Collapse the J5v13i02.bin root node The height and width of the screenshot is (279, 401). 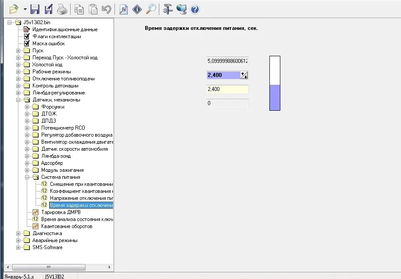(x=10, y=22)
